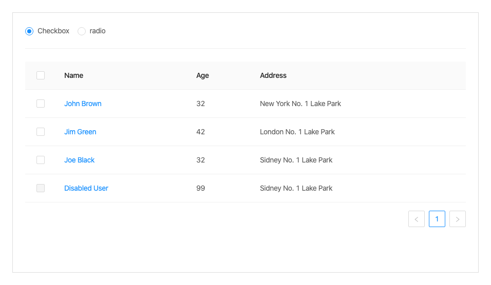Viewport: 491px width, 285px height.
Task: Select the radio selection type option
Action: [x=82, y=31]
